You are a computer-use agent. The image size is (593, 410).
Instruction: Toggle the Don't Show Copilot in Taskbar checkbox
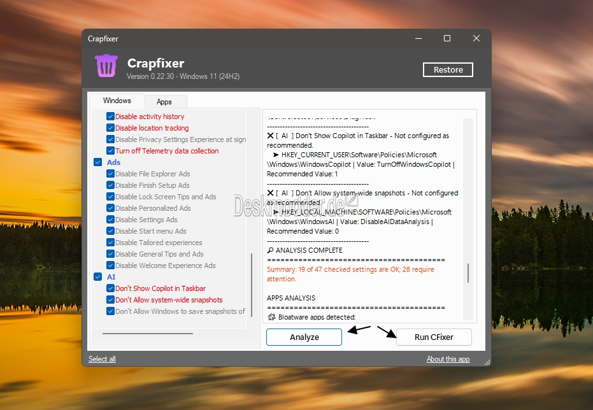point(110,288)
